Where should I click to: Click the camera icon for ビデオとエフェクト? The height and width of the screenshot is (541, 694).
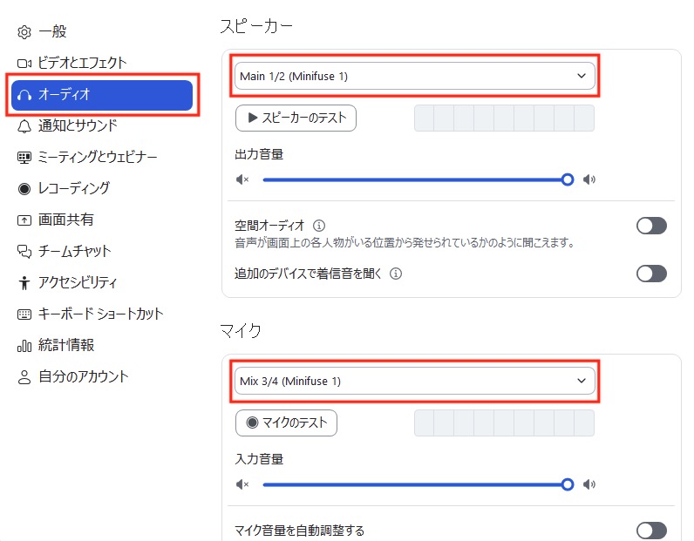point(24,64)
